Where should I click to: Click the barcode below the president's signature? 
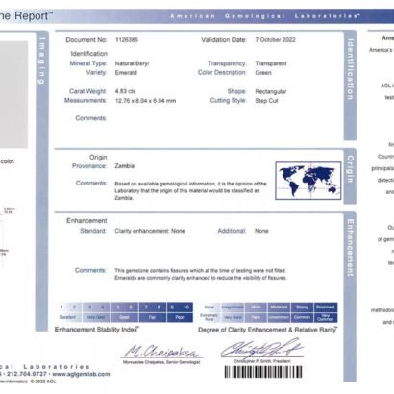(263, 372)
